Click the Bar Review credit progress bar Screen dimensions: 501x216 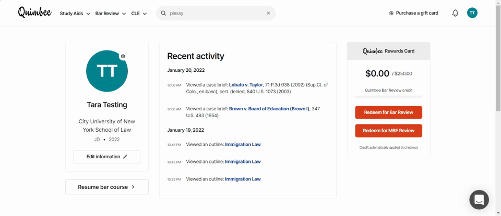[x=388, y=97]
